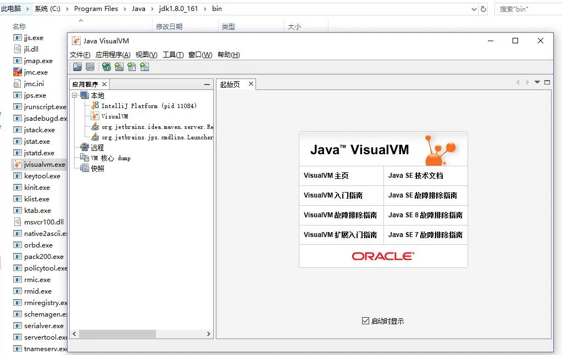
Task: Select IntelliJ Platform (pid 11084) in tree
Action: click(x=149, y=106)
